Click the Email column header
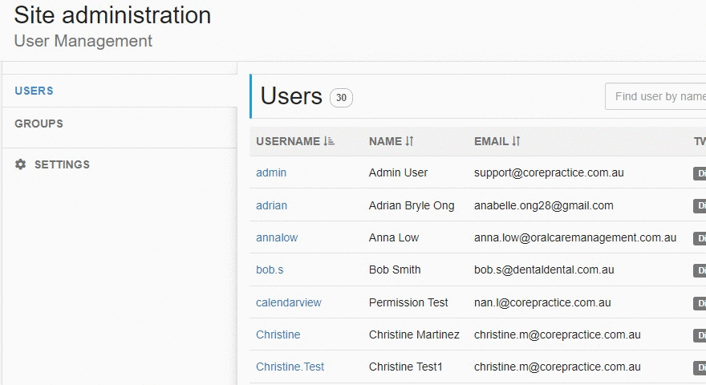706x385 pixels. click(x=491, y=141)
